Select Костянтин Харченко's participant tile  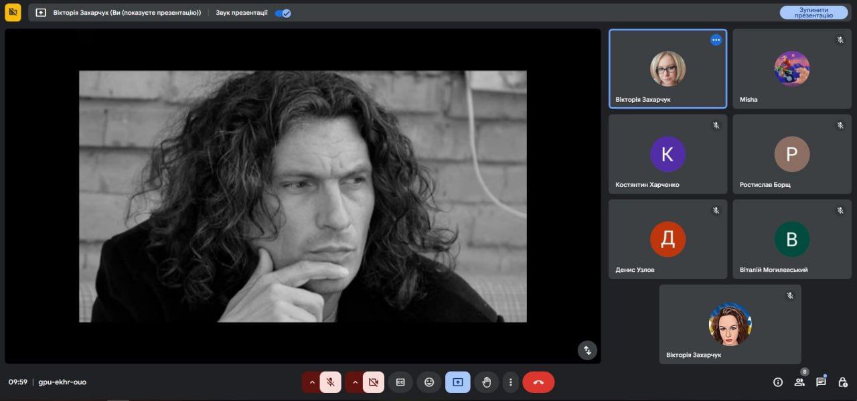(x=668, y=154)
